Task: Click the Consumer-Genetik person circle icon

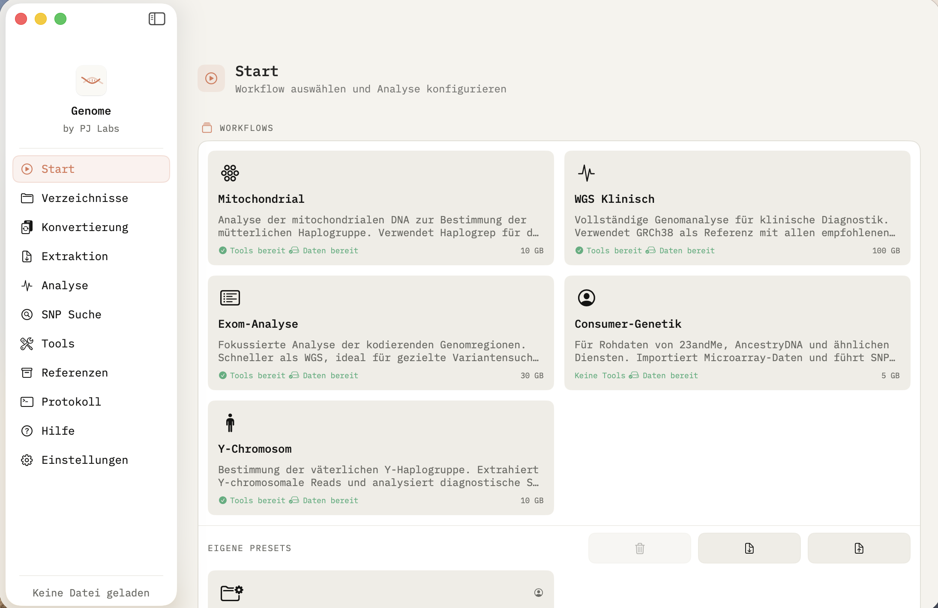Action: click(x=586, y=298)
